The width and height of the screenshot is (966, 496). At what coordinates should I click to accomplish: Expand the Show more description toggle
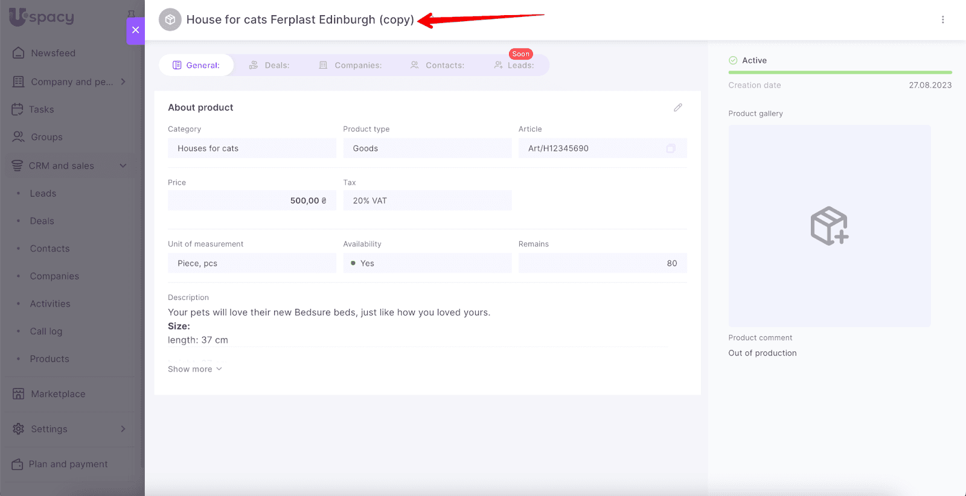click(194, 369)
